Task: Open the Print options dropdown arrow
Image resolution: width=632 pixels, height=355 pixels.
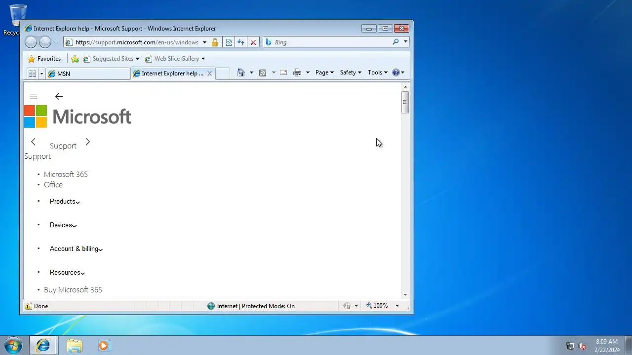Action: (308, 72)
